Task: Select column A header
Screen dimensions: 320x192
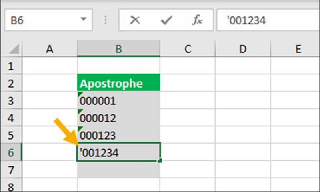Action: [x=50, y=49]
